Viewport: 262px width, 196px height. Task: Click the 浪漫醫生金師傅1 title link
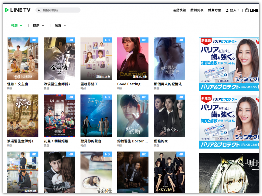pos(20,141)
